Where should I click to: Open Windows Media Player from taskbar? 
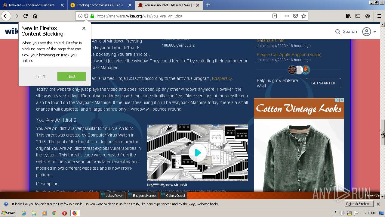tap(44, 213)
